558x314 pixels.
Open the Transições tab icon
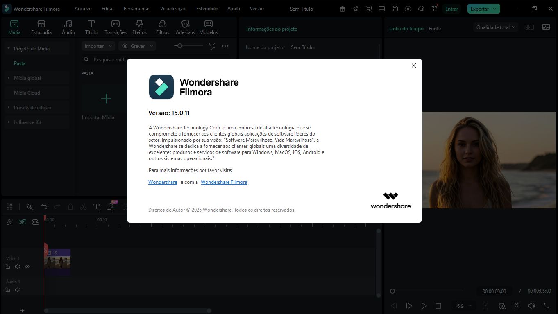pyautogui.click(x=116, y=24)
